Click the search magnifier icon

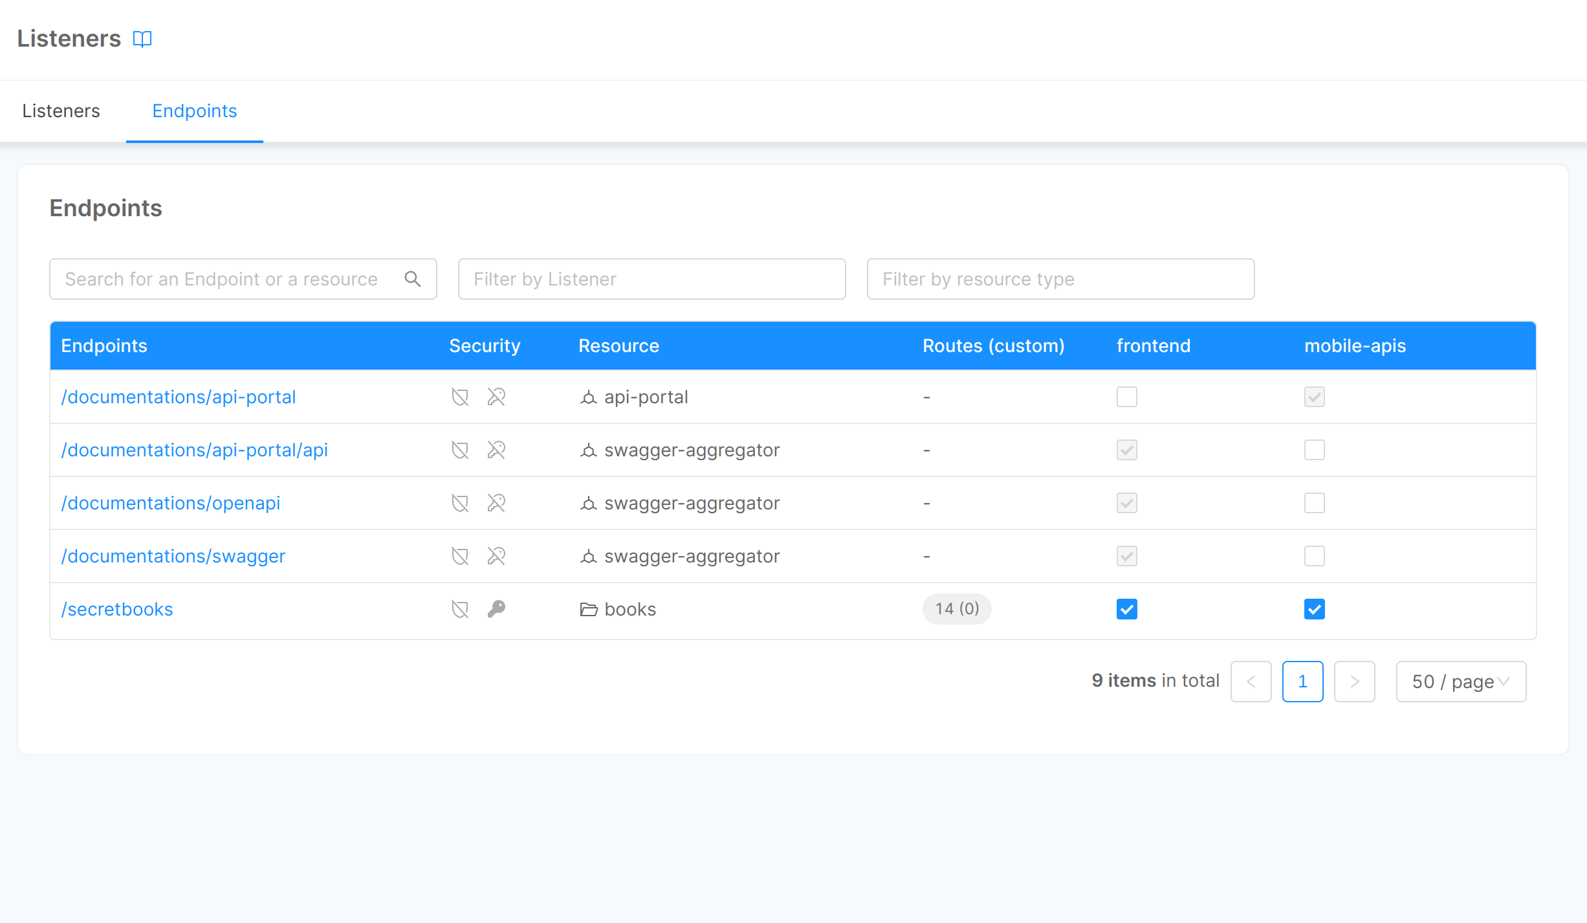(413, 279)
